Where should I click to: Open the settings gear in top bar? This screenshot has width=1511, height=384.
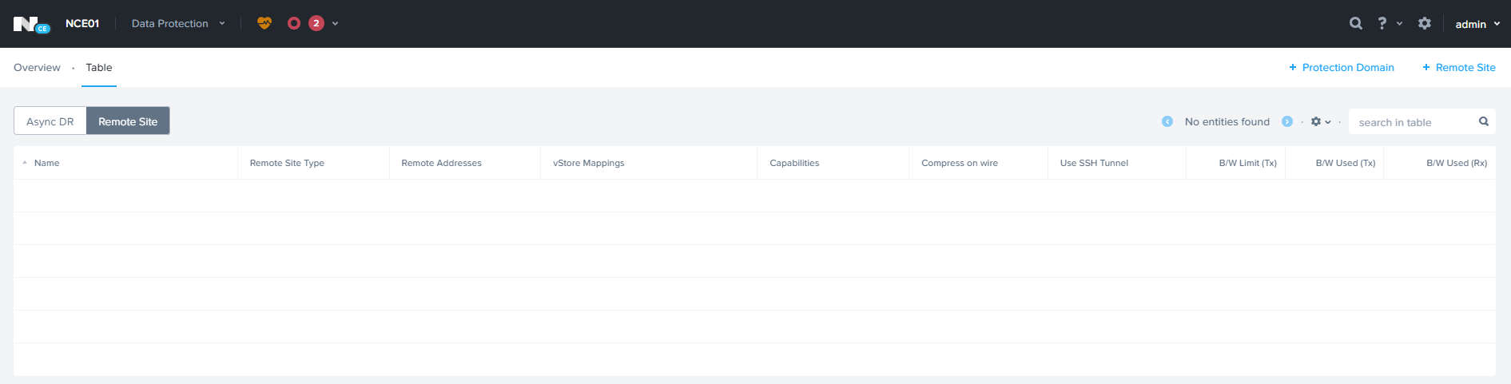(1425, 23)
